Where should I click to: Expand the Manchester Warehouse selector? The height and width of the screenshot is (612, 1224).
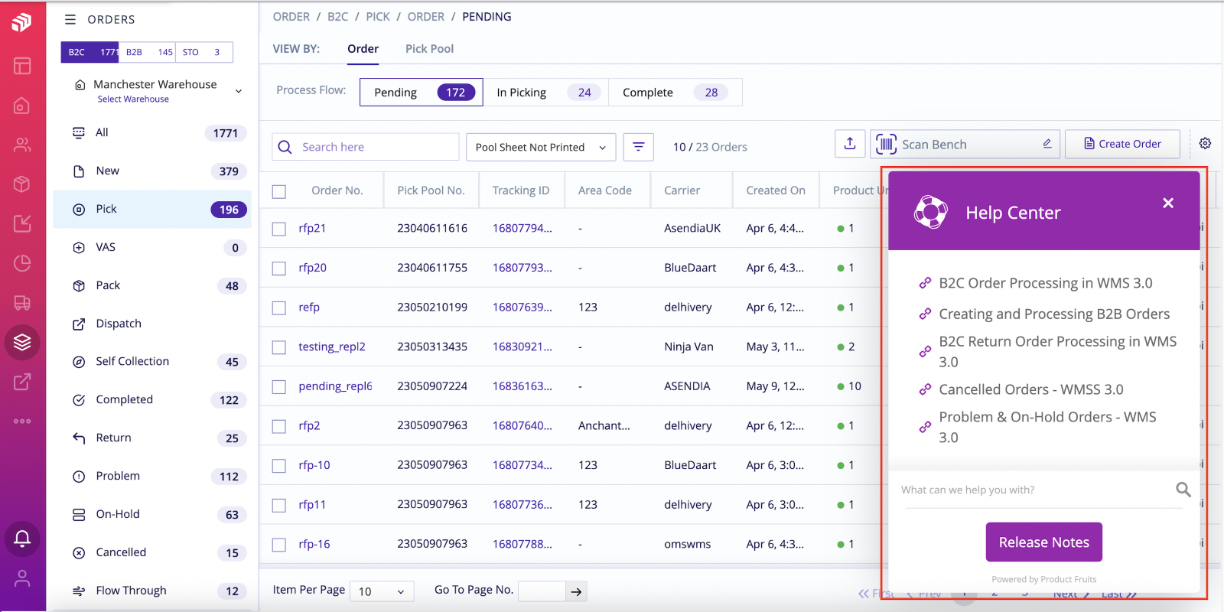point(158,90)
